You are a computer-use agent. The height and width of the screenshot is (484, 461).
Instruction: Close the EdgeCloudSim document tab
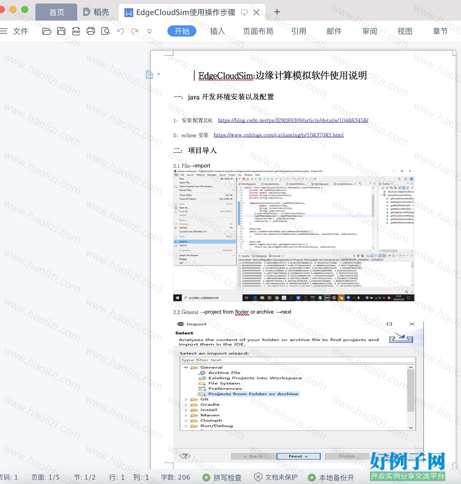click(x=256, y=12)
